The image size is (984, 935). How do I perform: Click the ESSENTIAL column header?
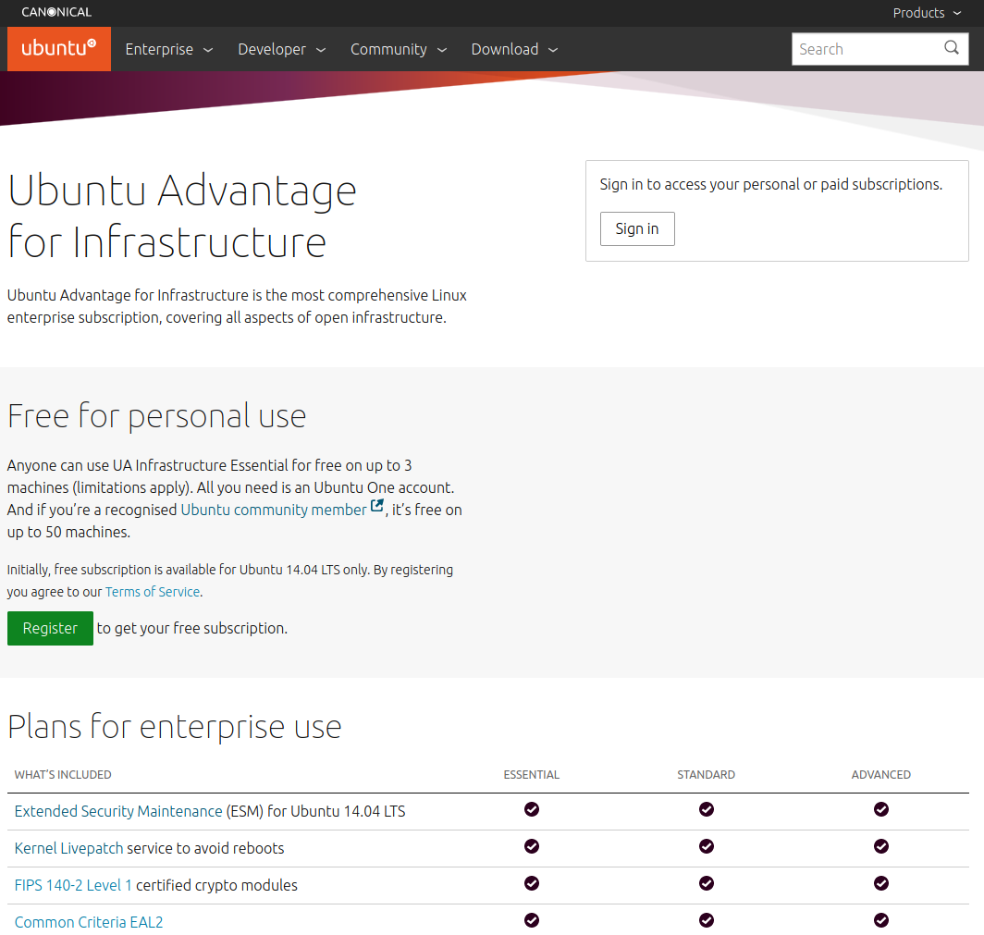[532, 775]
